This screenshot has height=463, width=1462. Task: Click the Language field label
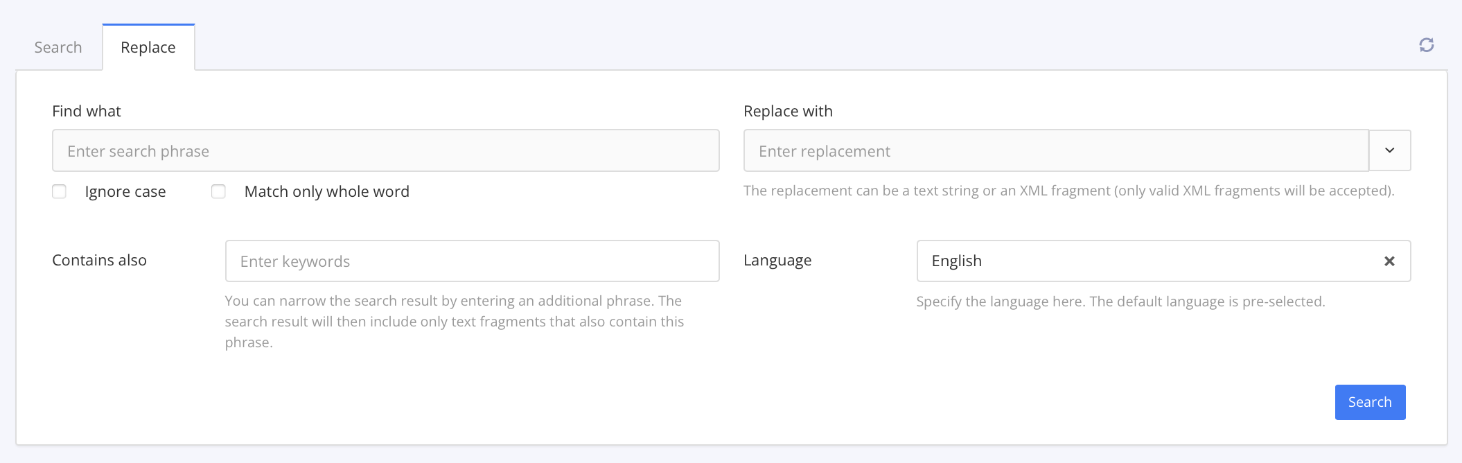coord(777,260)
